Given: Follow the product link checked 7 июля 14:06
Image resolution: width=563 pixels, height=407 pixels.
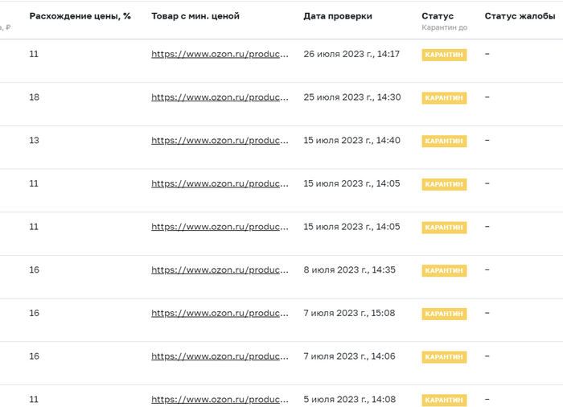Looking at the screenshot, I should point(220,356).
